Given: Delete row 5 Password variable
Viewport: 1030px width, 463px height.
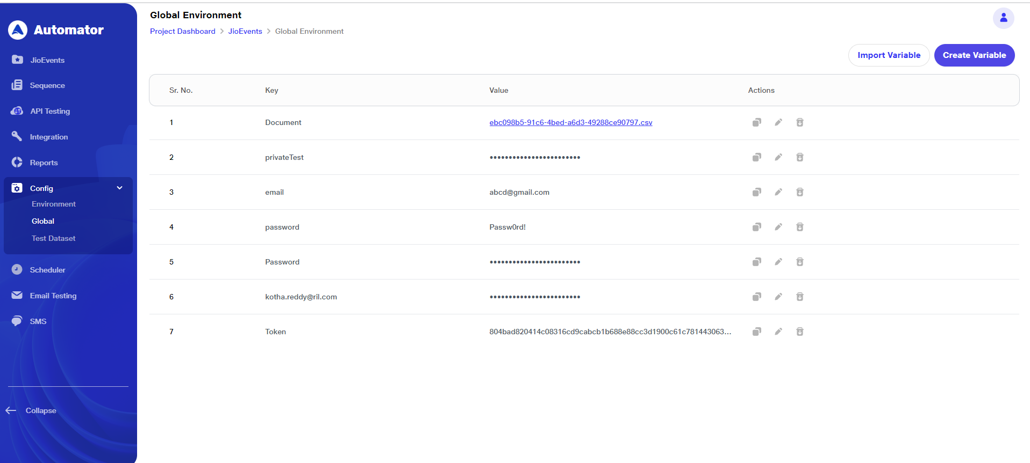Looking at the screenshot, I should (x=799, y=262).
